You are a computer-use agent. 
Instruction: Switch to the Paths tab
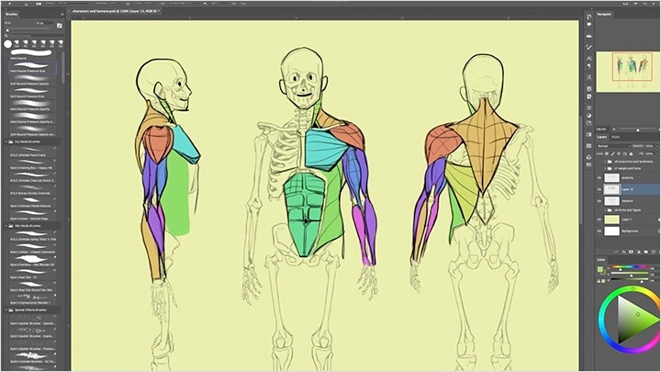click(615, 137)
